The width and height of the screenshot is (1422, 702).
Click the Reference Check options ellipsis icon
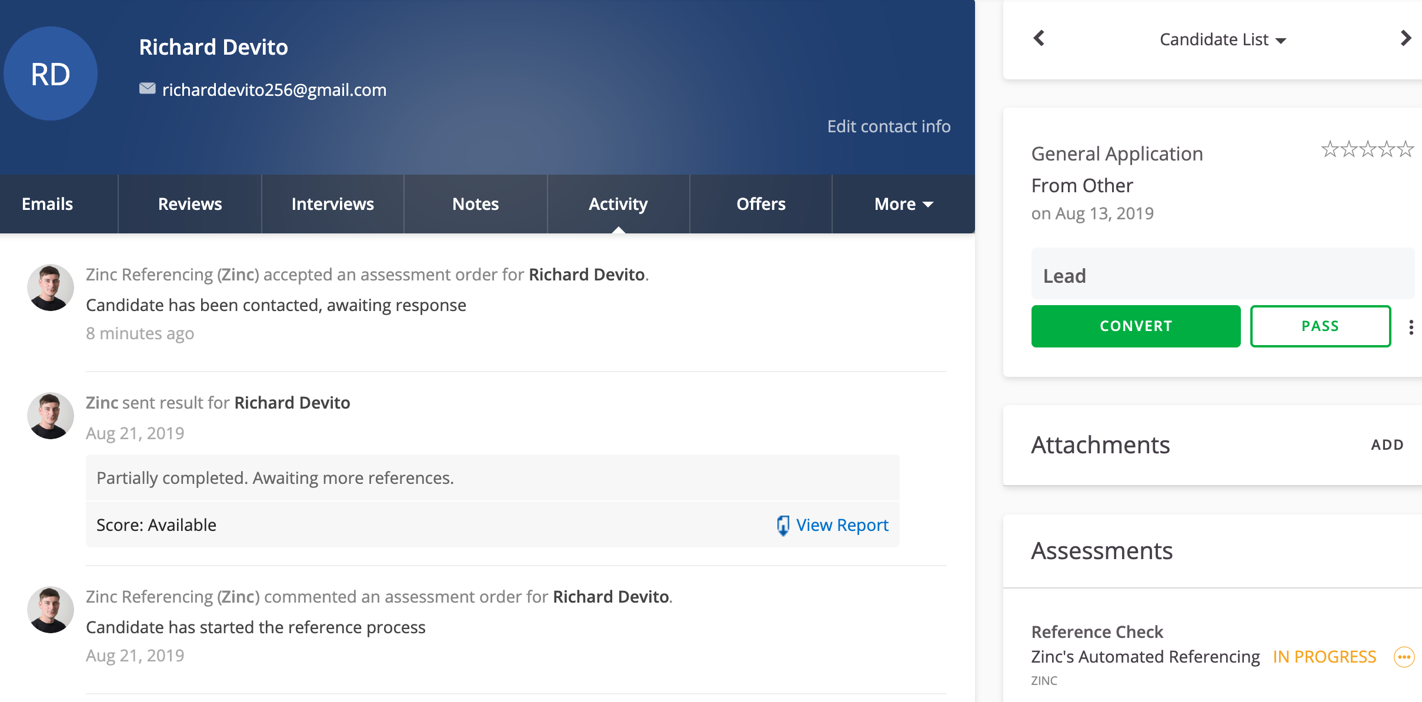click(1404, 657)
